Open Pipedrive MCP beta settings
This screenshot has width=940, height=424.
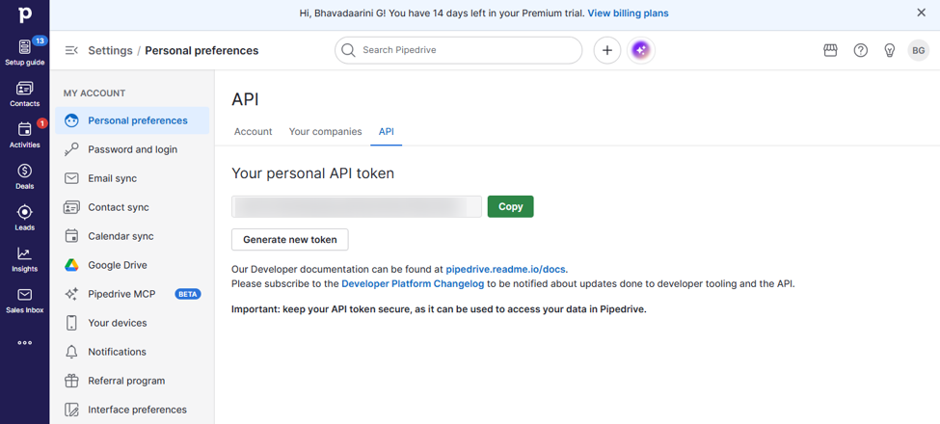(132, 294)
